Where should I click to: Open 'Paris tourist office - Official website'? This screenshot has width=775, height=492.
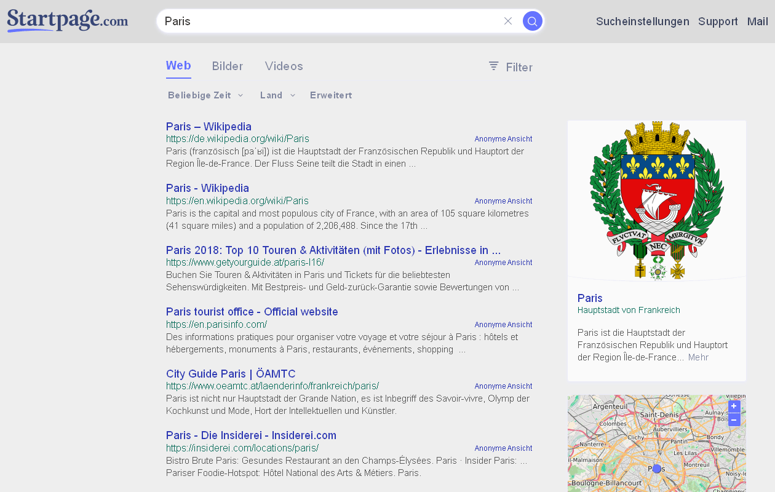tap(252, 312)
